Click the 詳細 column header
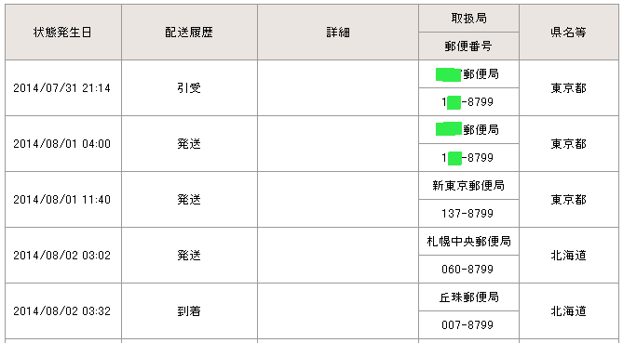 [x=338, y=33]
